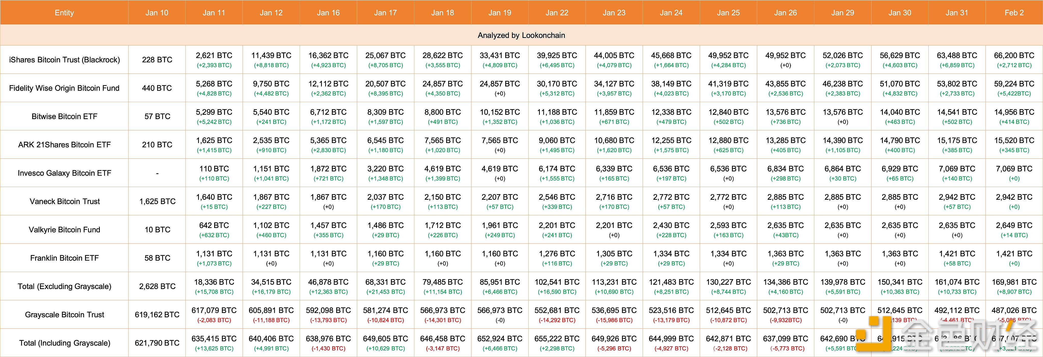Select the Fidelity Wise Origin Bitcoin Fund label

click(64, 88)
